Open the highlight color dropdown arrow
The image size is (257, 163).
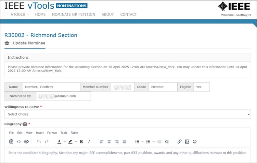point(76,141)
